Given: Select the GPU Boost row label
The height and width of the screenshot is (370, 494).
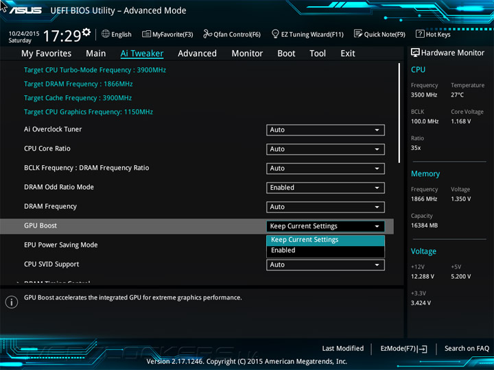Looking at the screenshot, I should click(40, 225).
